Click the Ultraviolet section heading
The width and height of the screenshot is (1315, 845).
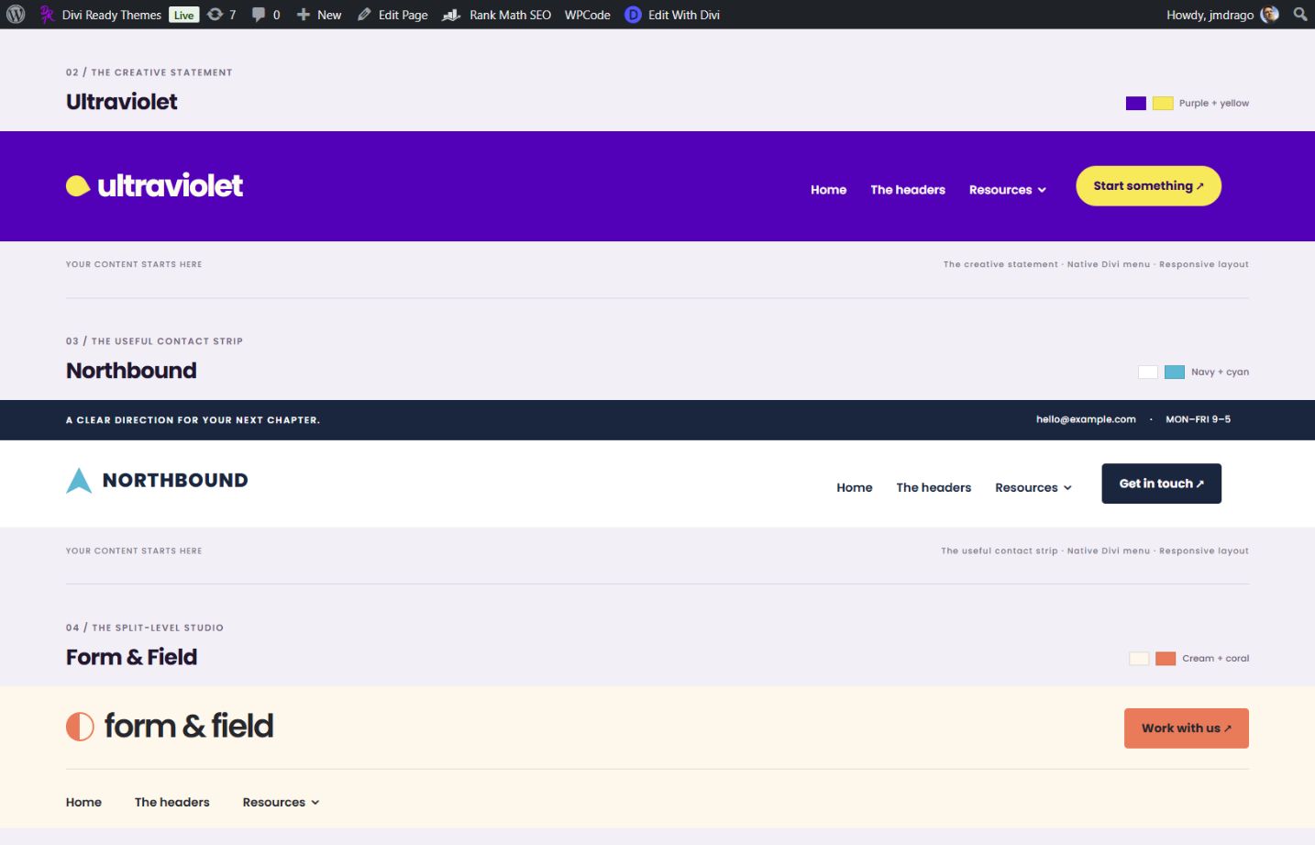(122, 102)
